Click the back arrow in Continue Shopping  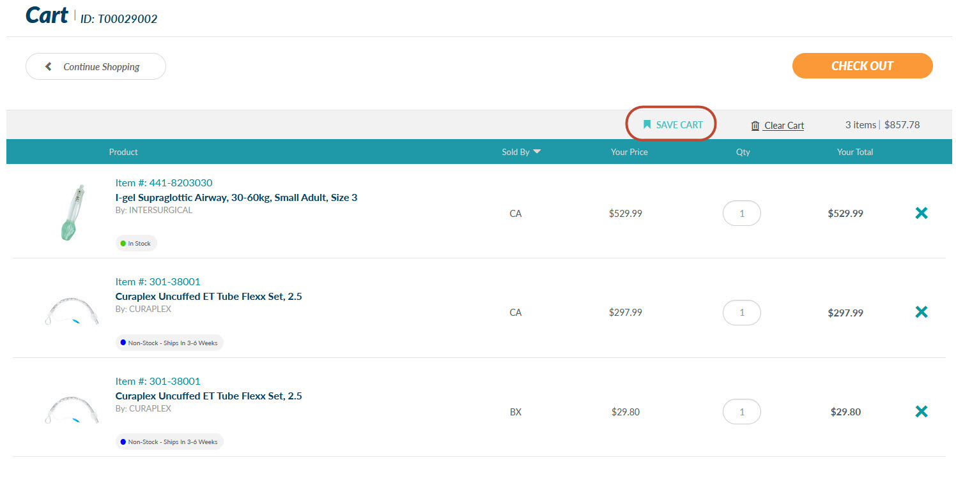(x=48, y=66)
